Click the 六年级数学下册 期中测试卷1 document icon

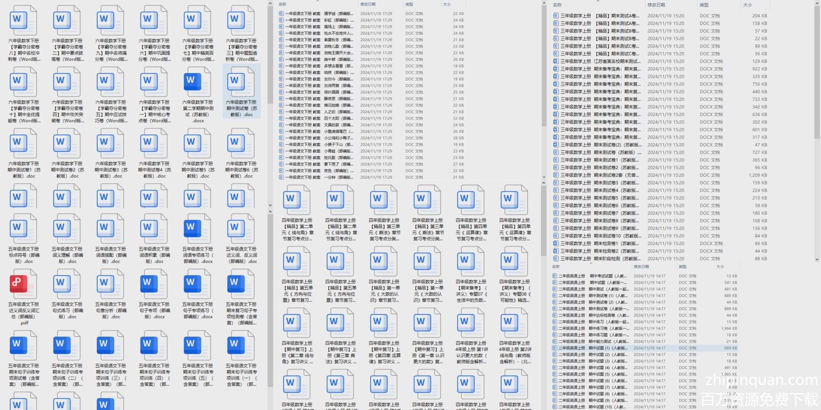23,143
